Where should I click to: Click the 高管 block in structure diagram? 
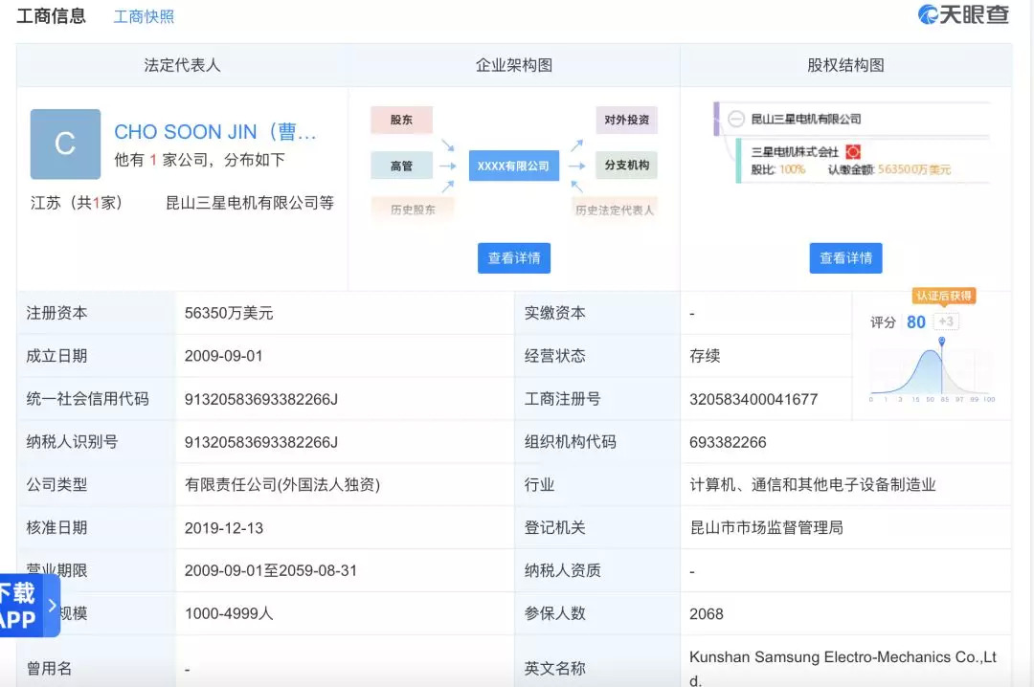click(401, 166)
